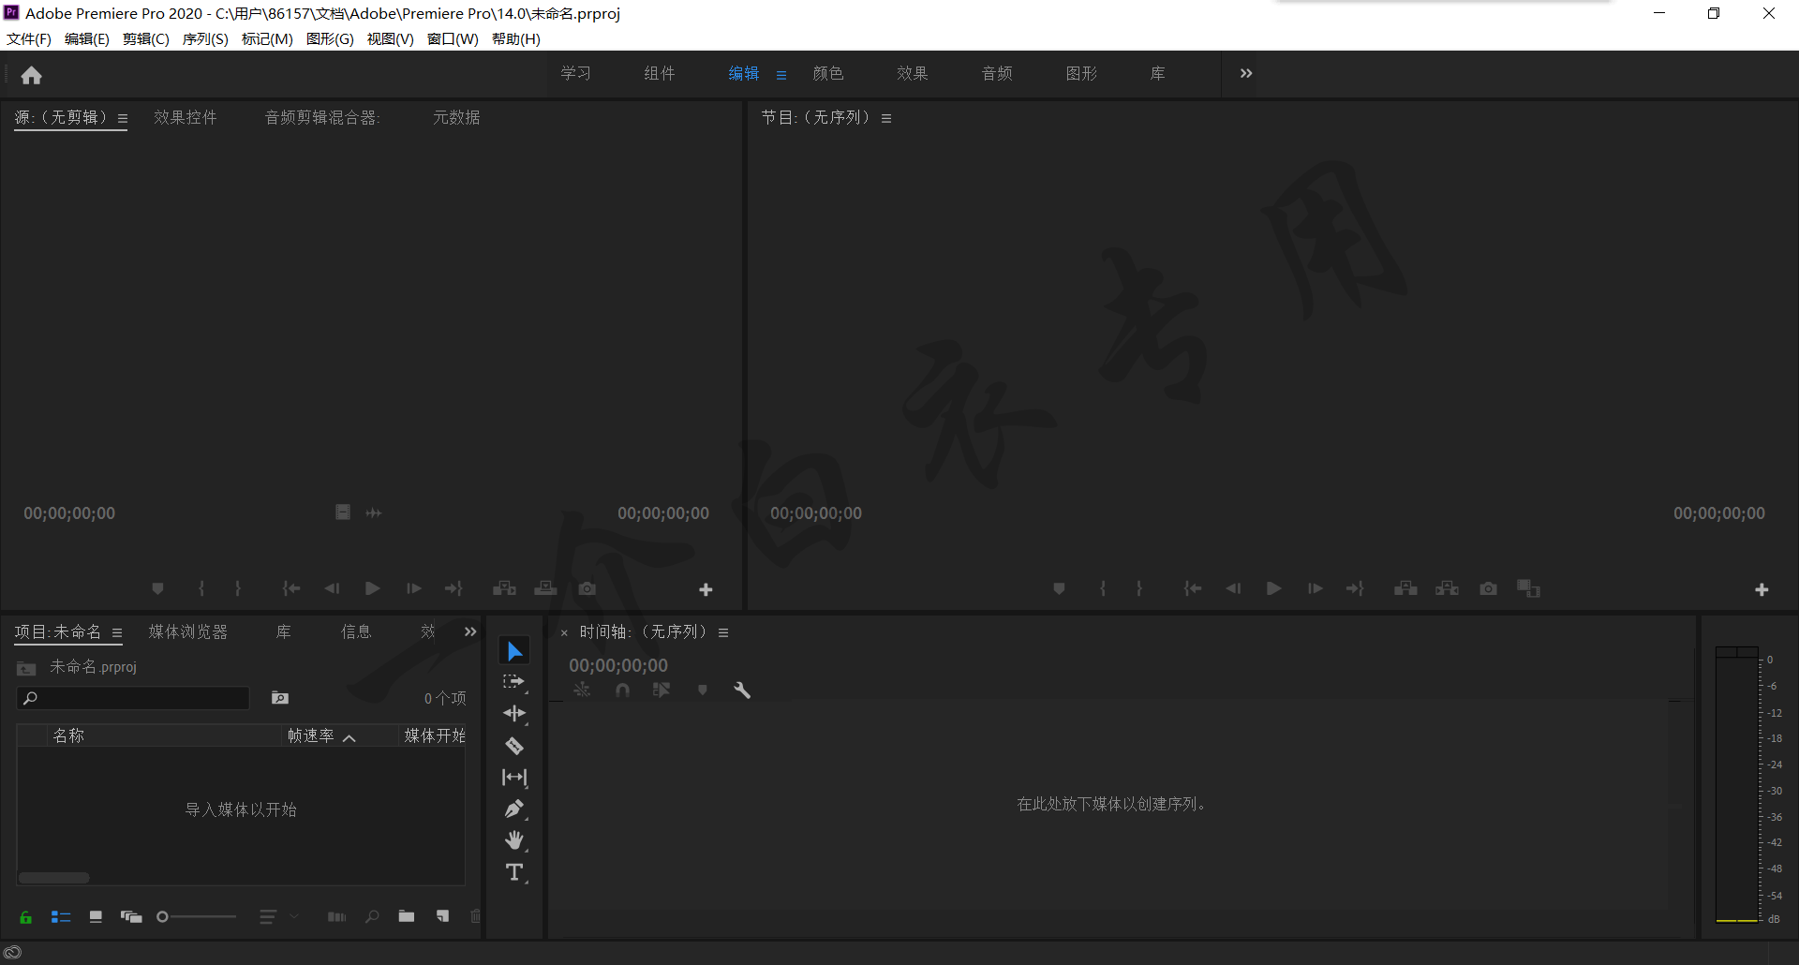Open the Program monitor button editor plus
The width and height of the screenshot is (1799, 965).
[1762, 589]
